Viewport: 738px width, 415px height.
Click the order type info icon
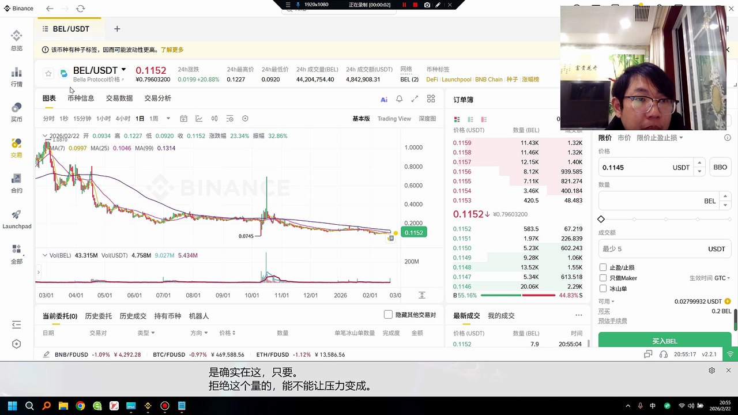pyautogui.click(x=727, y=138)
